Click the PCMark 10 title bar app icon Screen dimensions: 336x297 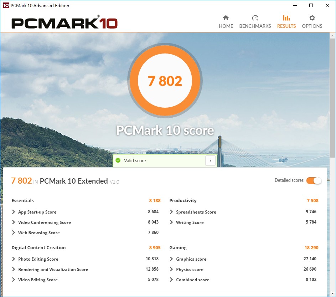pyautogui.click(x=6, y=5)
